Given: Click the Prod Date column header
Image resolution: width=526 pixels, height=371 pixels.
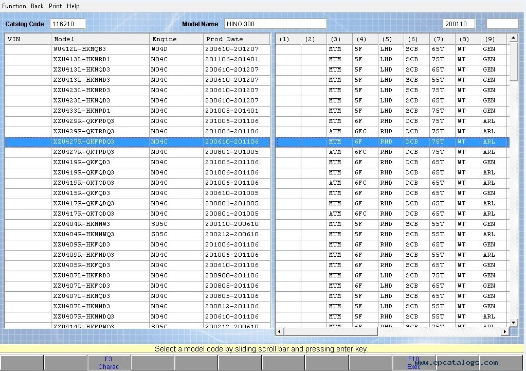Looking at the screenshot, I should (237, 39).
